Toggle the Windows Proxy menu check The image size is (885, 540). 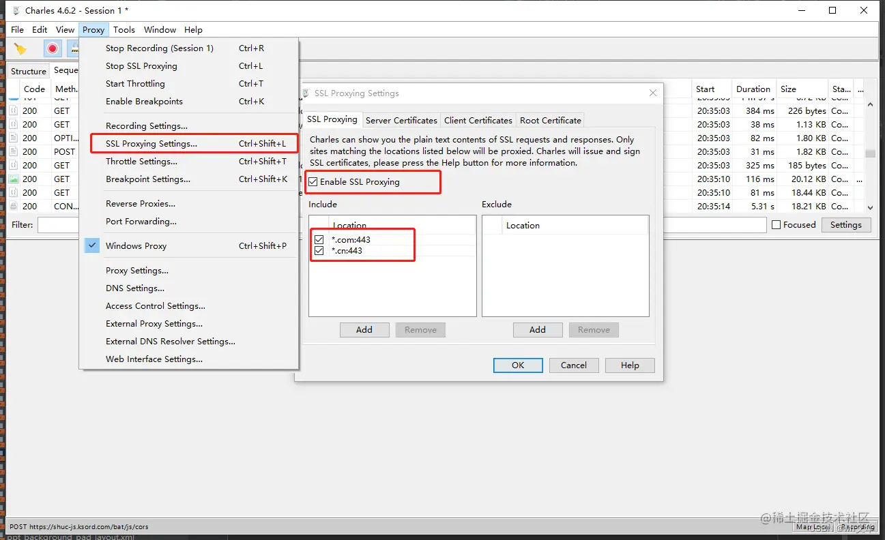(92, 245)
